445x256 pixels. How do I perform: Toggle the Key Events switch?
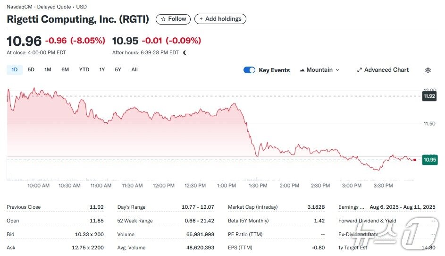(x=249, y=70)
